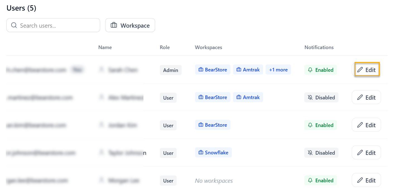The width and height of the screenshot is (395, 192).
Task: Click the Name column header
Action: click(x=105, y=47)
